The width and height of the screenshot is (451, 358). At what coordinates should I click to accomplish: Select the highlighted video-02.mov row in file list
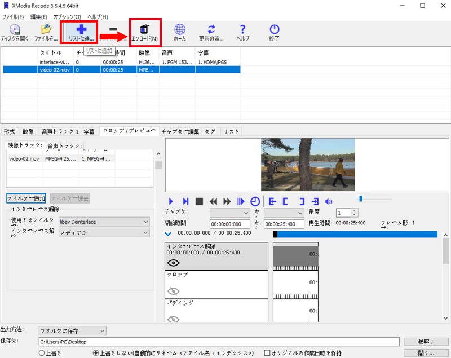(x=122, y=69)
